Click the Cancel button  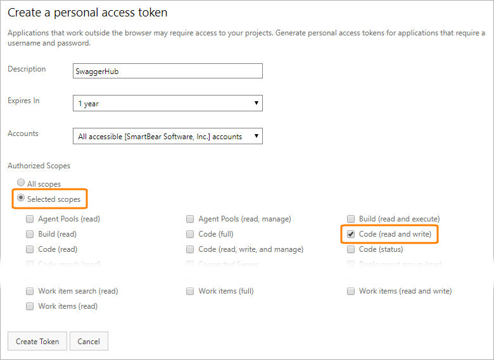[89, 341]
